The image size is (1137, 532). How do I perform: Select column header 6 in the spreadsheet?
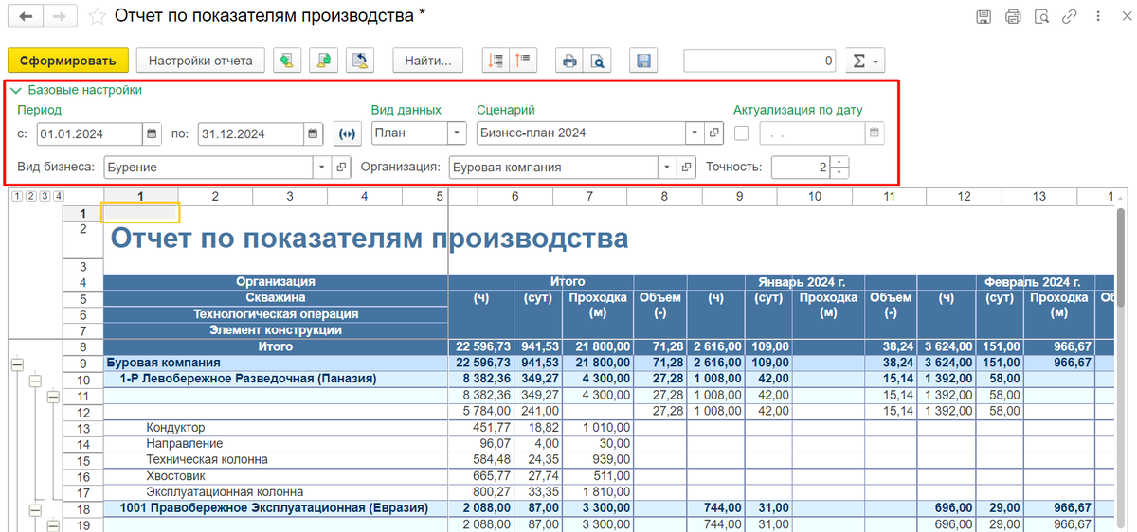pos(514,196)
